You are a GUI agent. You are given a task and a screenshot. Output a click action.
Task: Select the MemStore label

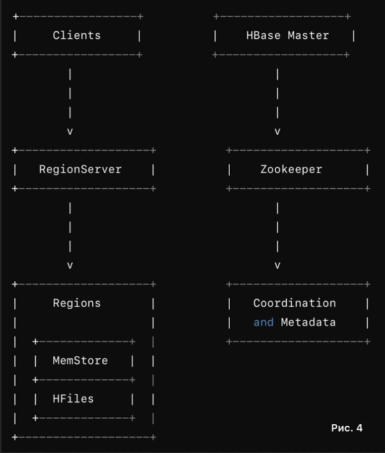80,360
